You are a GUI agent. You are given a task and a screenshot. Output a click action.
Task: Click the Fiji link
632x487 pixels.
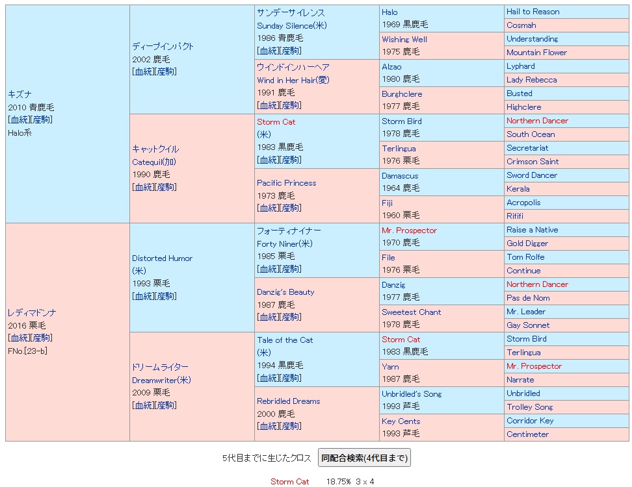point(387,203)
